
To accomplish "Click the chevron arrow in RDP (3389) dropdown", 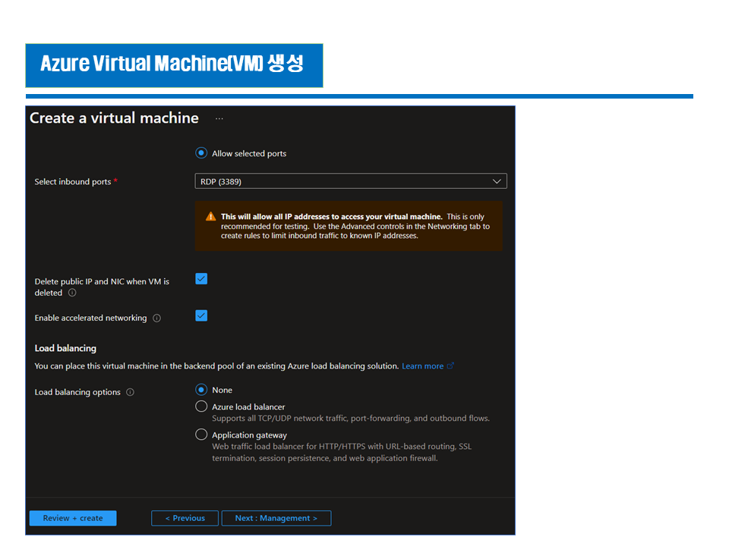I will 497,181.
